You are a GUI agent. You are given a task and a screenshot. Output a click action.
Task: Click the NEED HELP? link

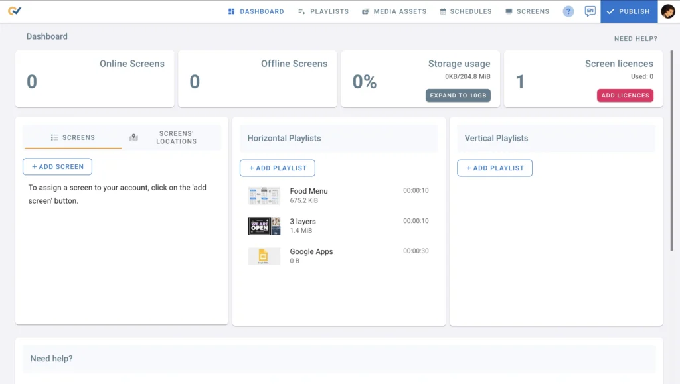(636, 39)
